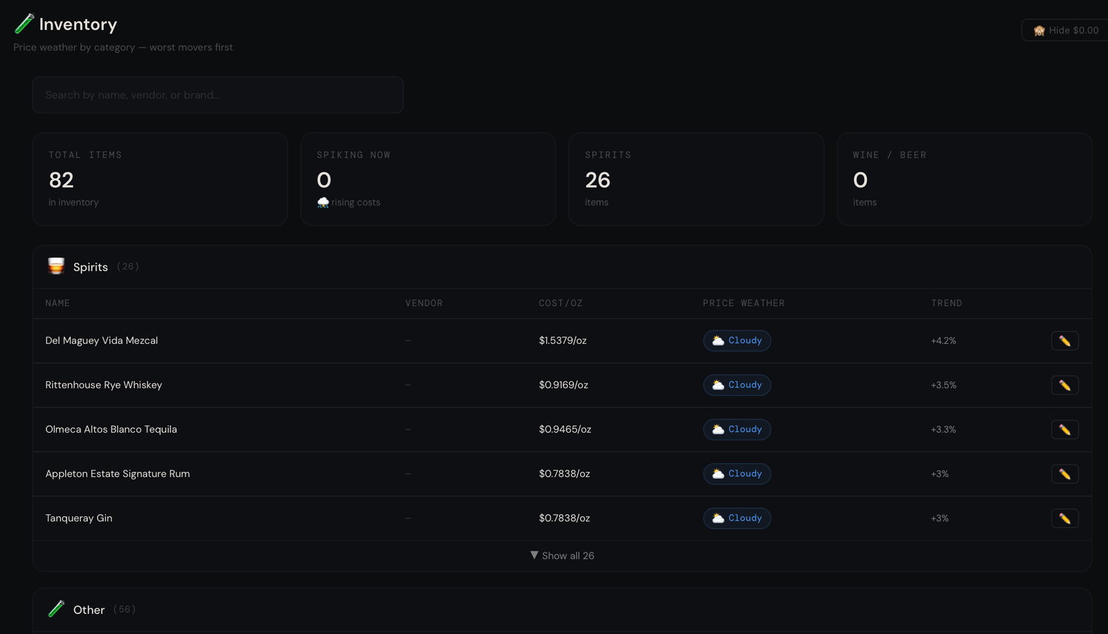Click the +3.3% trend value

[943, 429]
